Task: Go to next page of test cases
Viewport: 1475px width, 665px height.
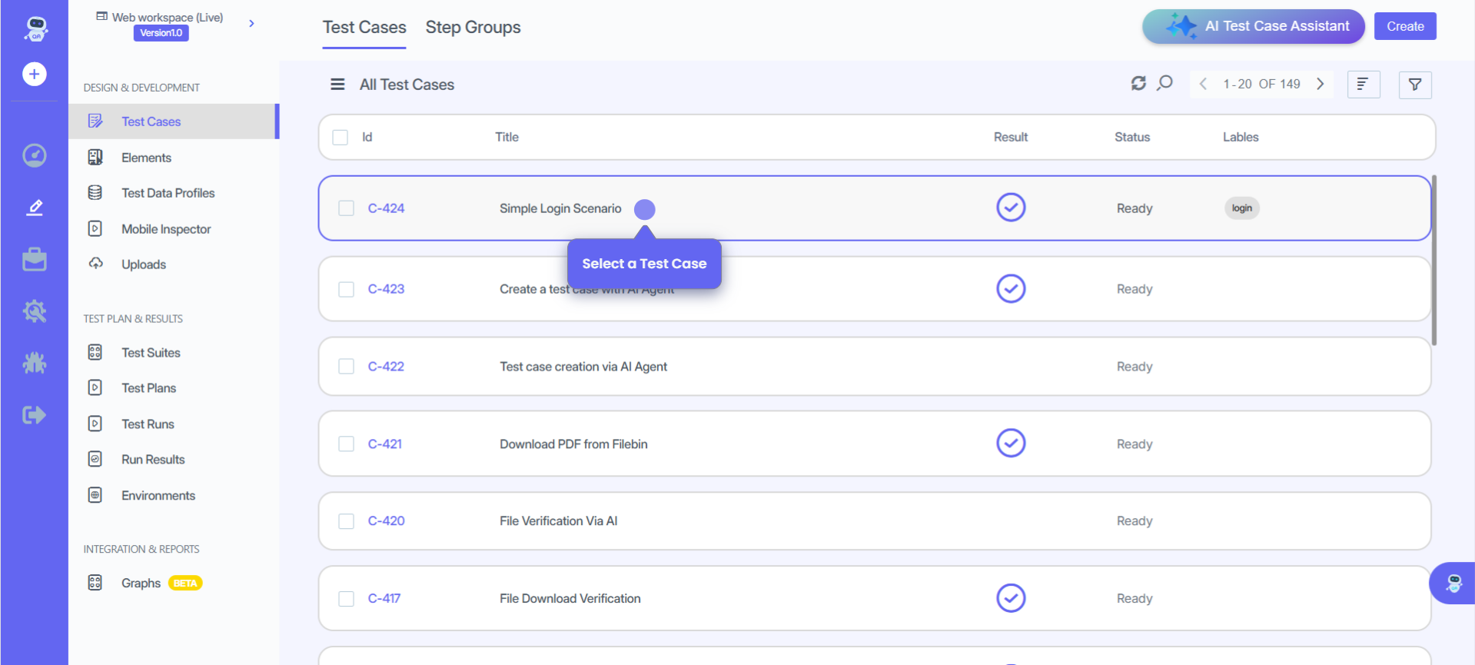Action: 1320,84
